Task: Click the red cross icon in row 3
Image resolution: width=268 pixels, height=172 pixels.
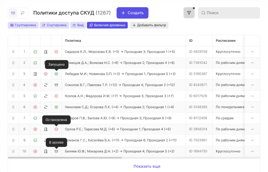Action: pyautogui.click(x=46, y=74)
